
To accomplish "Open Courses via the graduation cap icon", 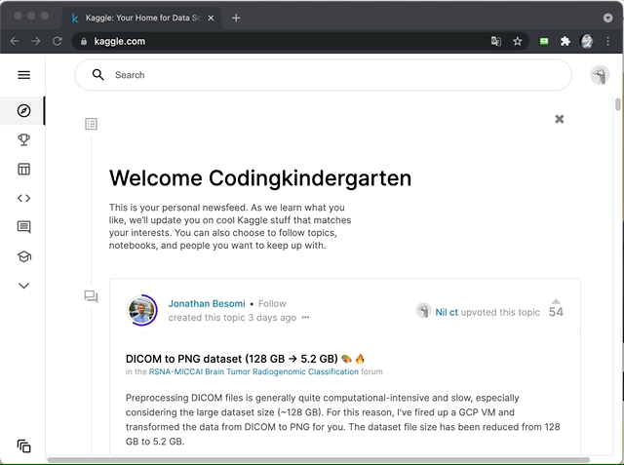I will pyautogui.click(x=23, y=256).
